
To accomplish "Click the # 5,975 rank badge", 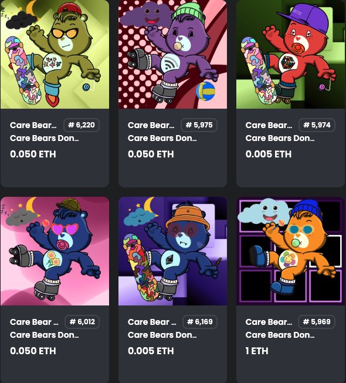I will [x=199, y=125].
